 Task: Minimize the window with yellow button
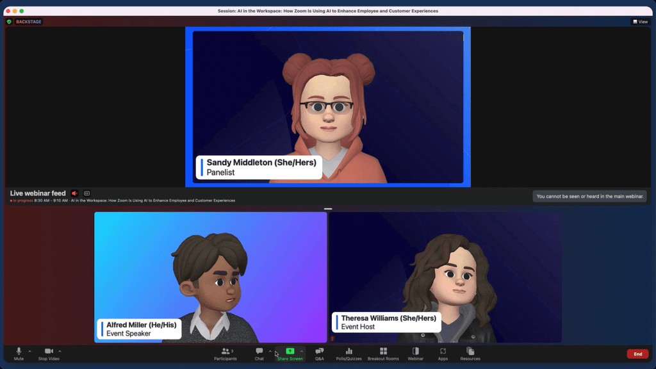tap(15, 11)
